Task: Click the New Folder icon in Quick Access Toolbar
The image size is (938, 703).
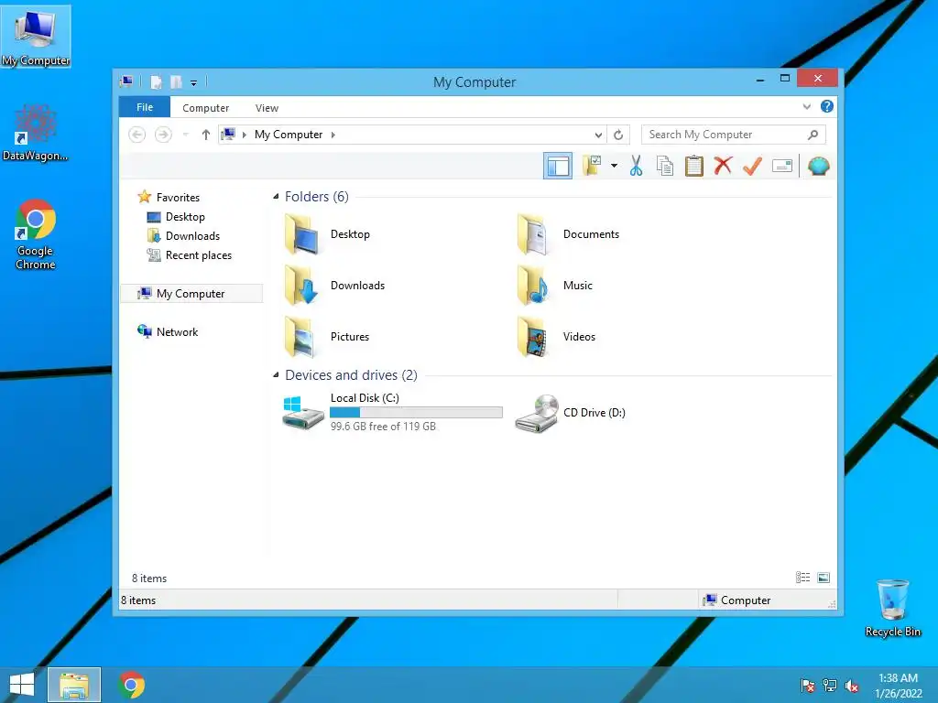Action: click(x=176, y=81)
